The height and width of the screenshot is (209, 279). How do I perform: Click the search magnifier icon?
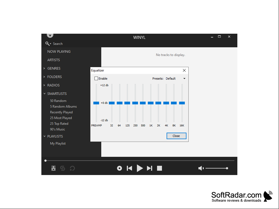point(48,43)
